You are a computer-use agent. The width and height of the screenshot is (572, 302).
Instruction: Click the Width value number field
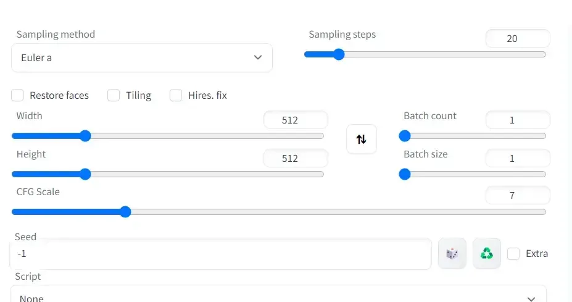(295, 120)
